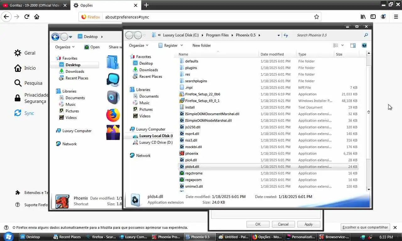Open Downloads in the Phoenix window sidebar

(149, 70)
